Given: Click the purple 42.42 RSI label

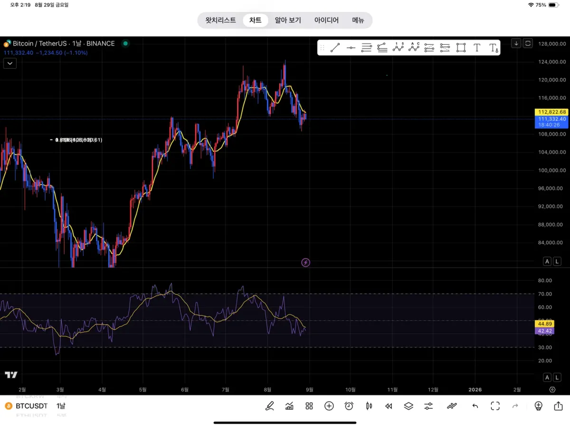Looking at the screenshot, I should (x=544, y=331).
